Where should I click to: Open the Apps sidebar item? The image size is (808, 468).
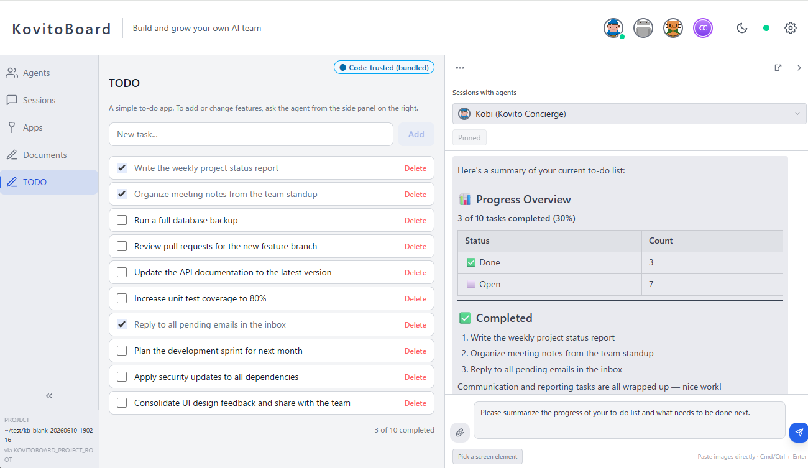coord(49,127)
